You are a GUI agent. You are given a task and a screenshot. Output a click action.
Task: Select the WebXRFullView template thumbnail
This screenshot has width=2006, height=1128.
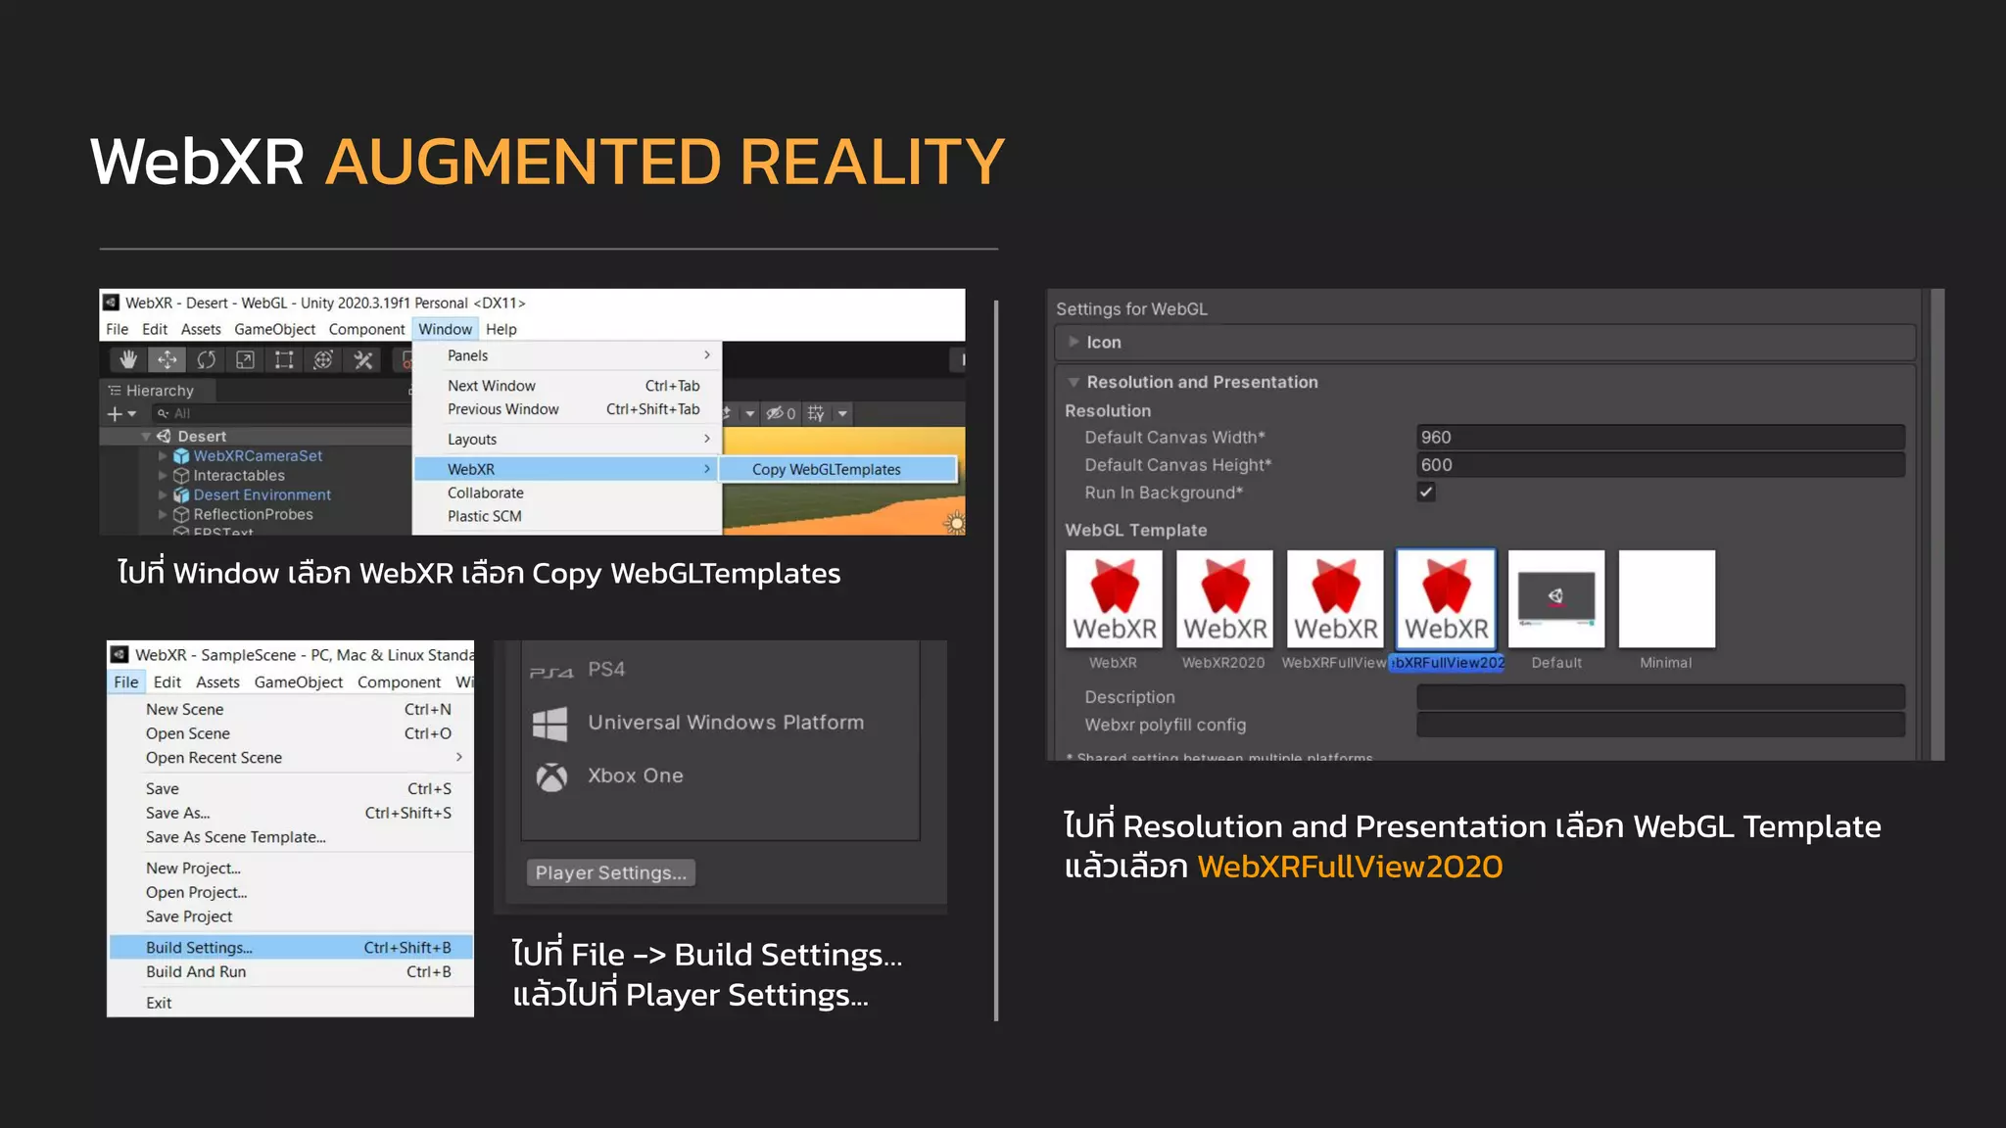(1335, 598)
